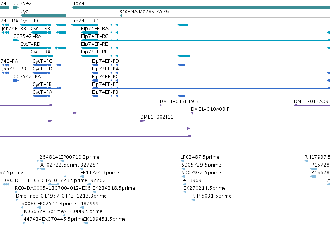Image resolution: width=330 pixels, height=225 pixels.
Task: Select the CycT-PA protein feature
Action: 41,96
